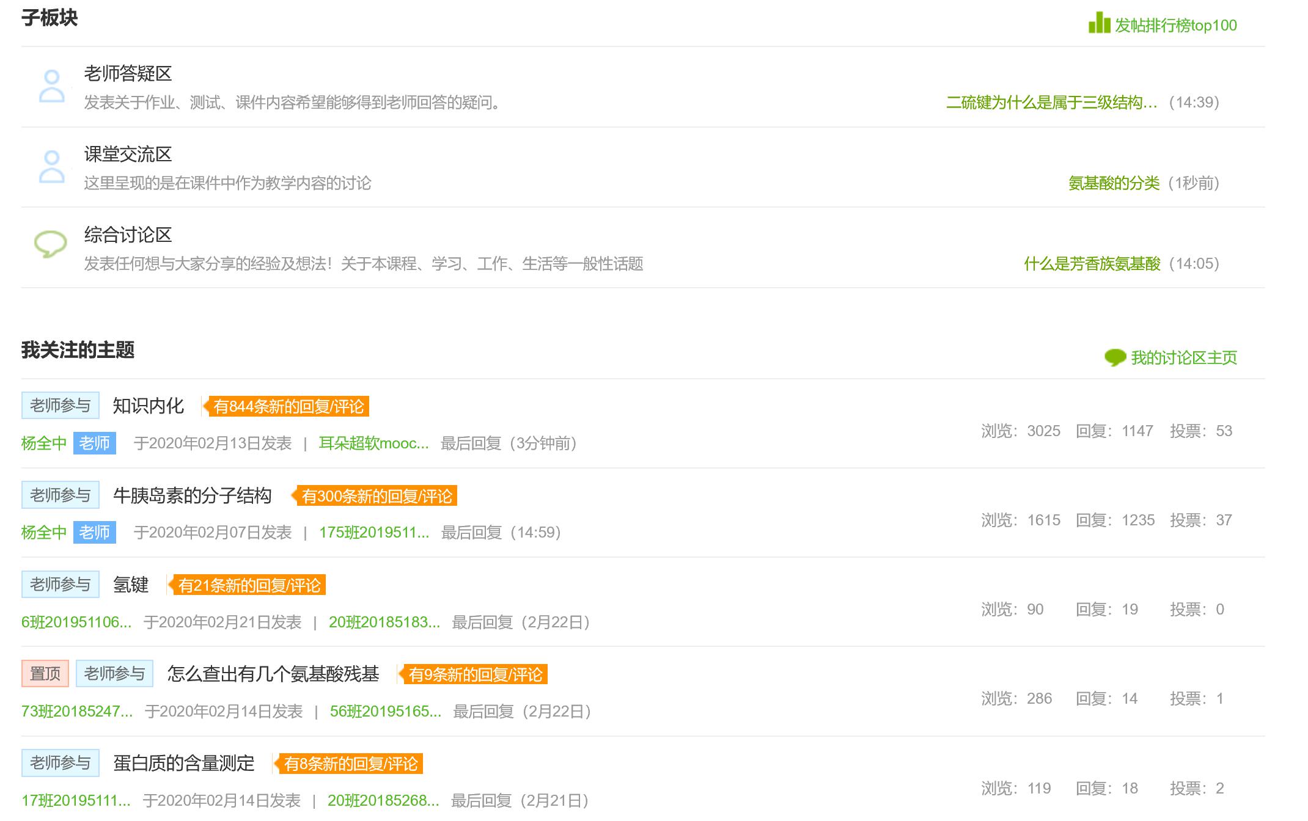Image resolution: width=1308 pixels, height=821 pixels.
Task: Click the 课堂交流区 person icon
Action: (52, 167)
